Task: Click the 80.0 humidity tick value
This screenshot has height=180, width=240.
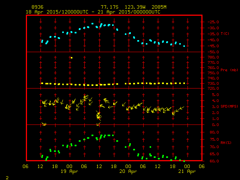Action: click(214, 132)
